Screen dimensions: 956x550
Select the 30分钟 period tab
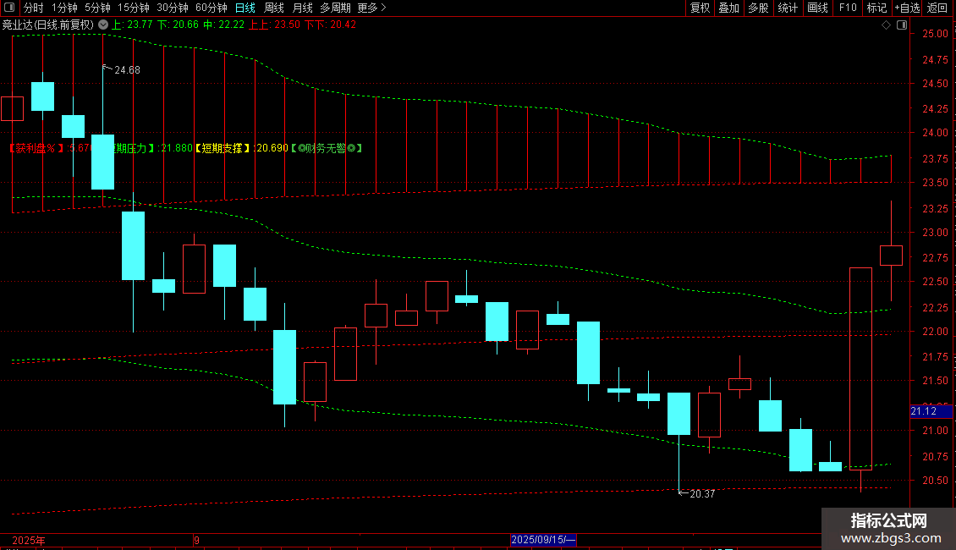pos(173,8)
